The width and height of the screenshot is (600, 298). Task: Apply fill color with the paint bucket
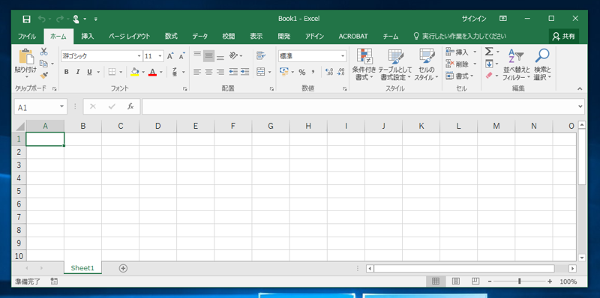point(135,72)
